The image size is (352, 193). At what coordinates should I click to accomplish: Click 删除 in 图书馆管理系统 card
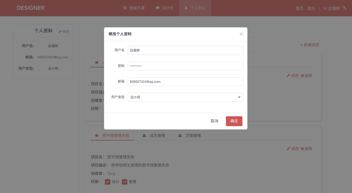tap(307, 149)
